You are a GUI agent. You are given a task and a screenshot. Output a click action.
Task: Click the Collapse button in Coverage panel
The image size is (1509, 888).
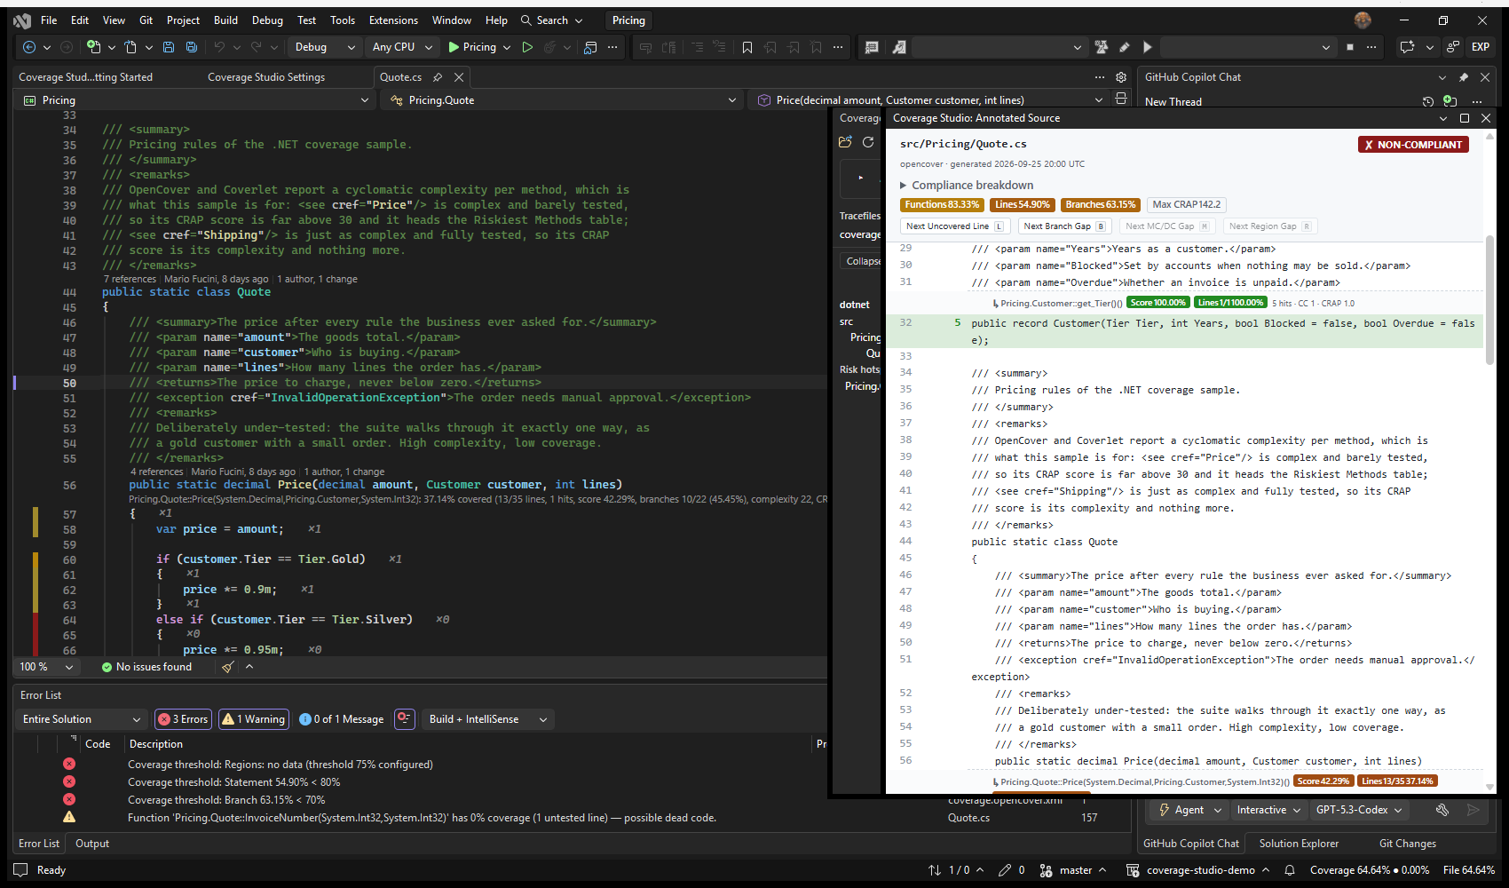pos(861,261)
